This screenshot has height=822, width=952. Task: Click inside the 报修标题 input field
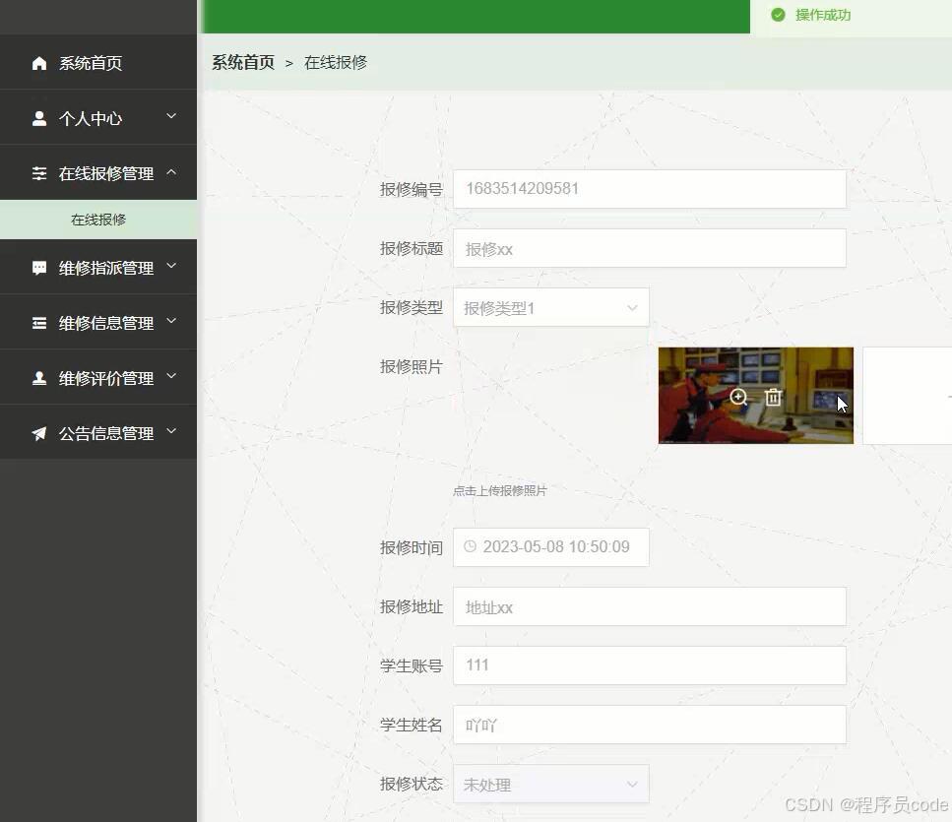click(650, 248)
